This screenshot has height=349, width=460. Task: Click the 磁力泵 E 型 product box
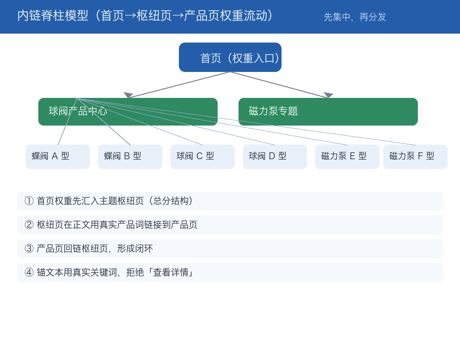[x=348, y=157]
